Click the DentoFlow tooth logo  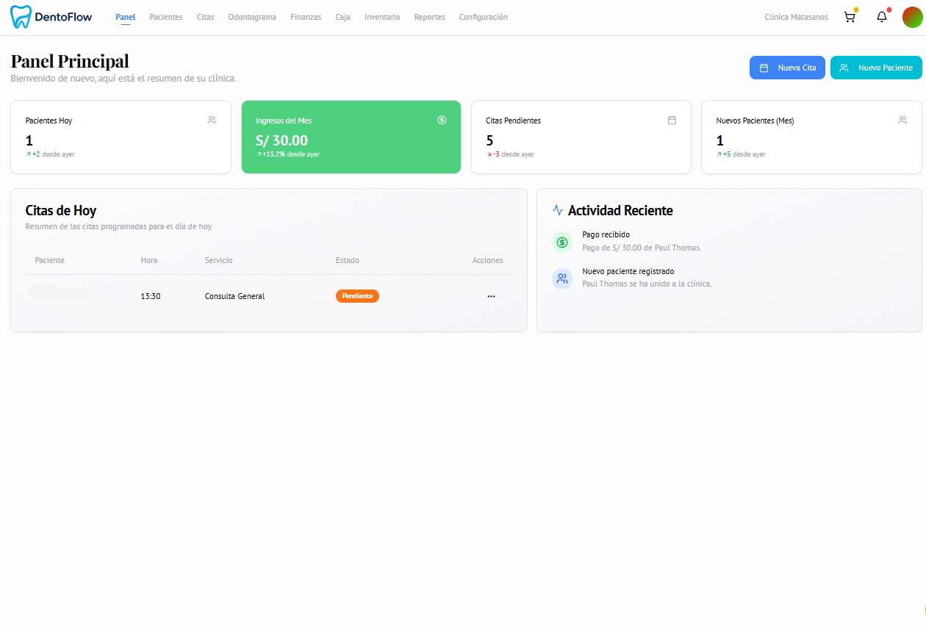click(x=19, y=15)
